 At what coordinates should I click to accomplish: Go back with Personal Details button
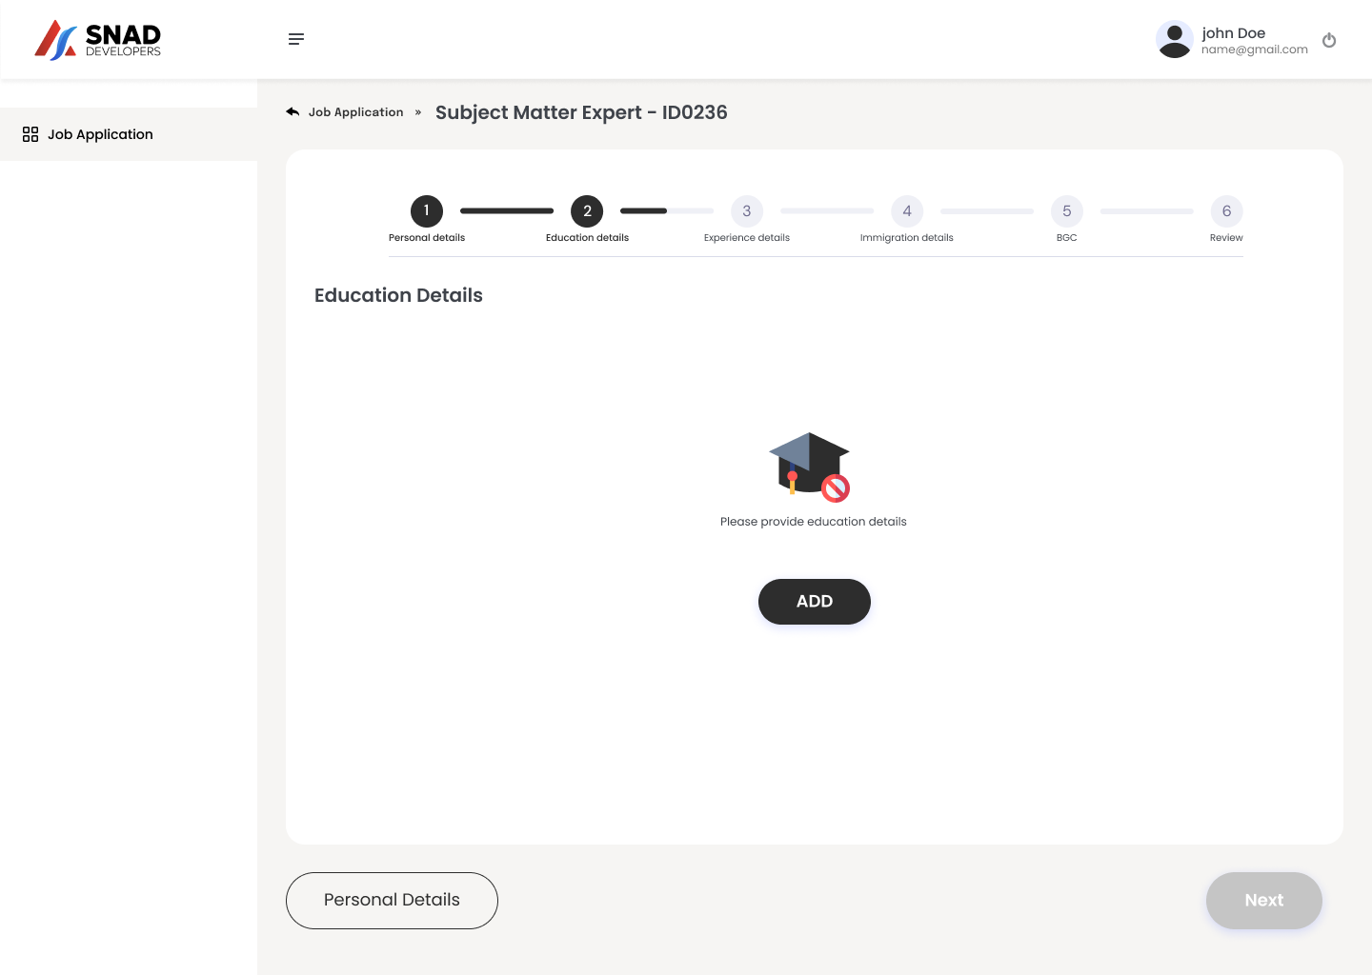tap(392, 901)
